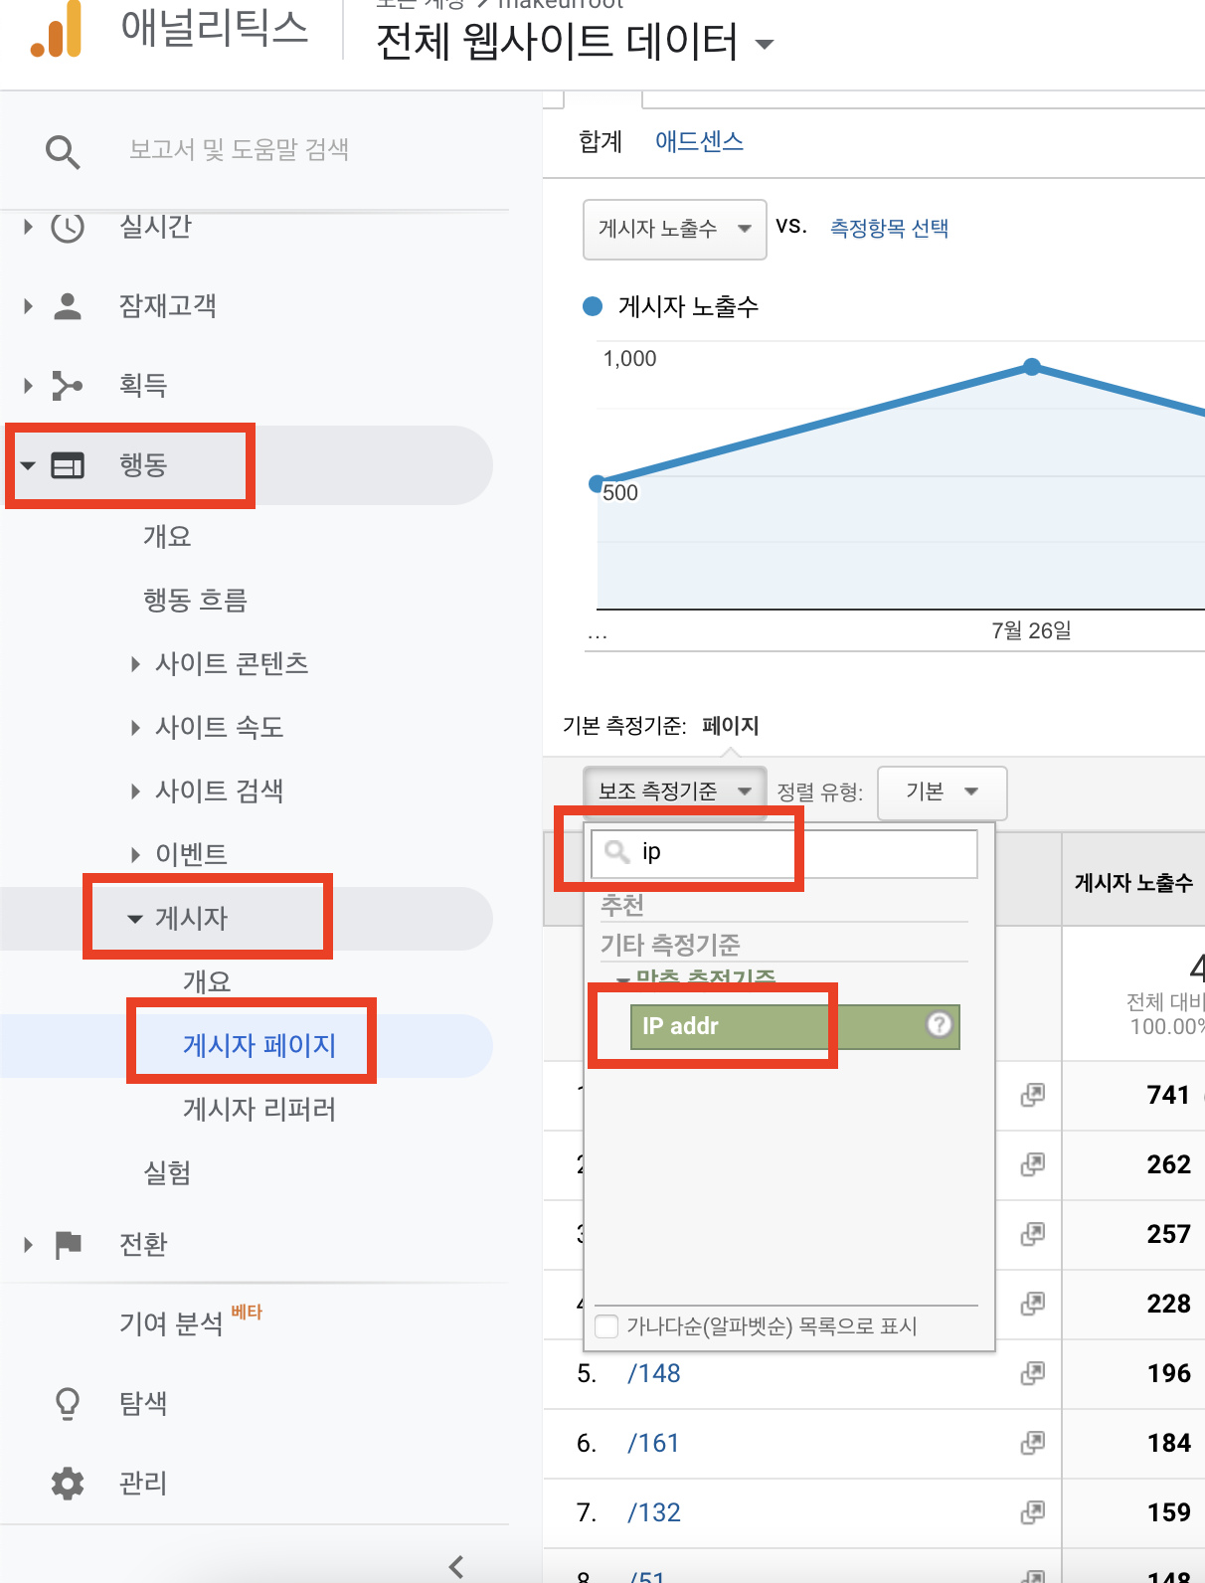
Task: Toggle 가나다순 alphabetical list checkbox
Action: pos(606,1326)
